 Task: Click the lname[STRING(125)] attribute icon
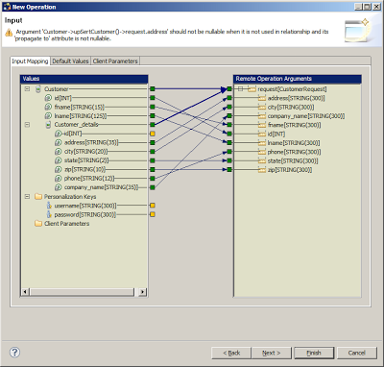(x=48, y=116)
